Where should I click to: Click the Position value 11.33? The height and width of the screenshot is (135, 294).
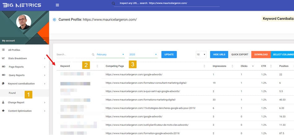tap(282, 125)
